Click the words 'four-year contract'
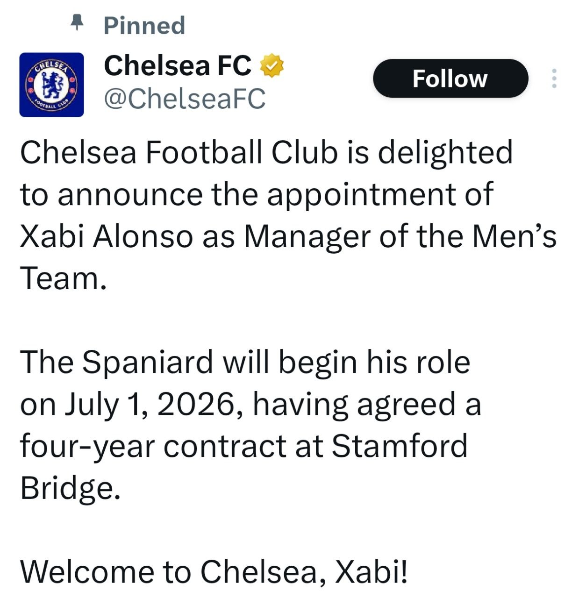 tap(153, 447)
